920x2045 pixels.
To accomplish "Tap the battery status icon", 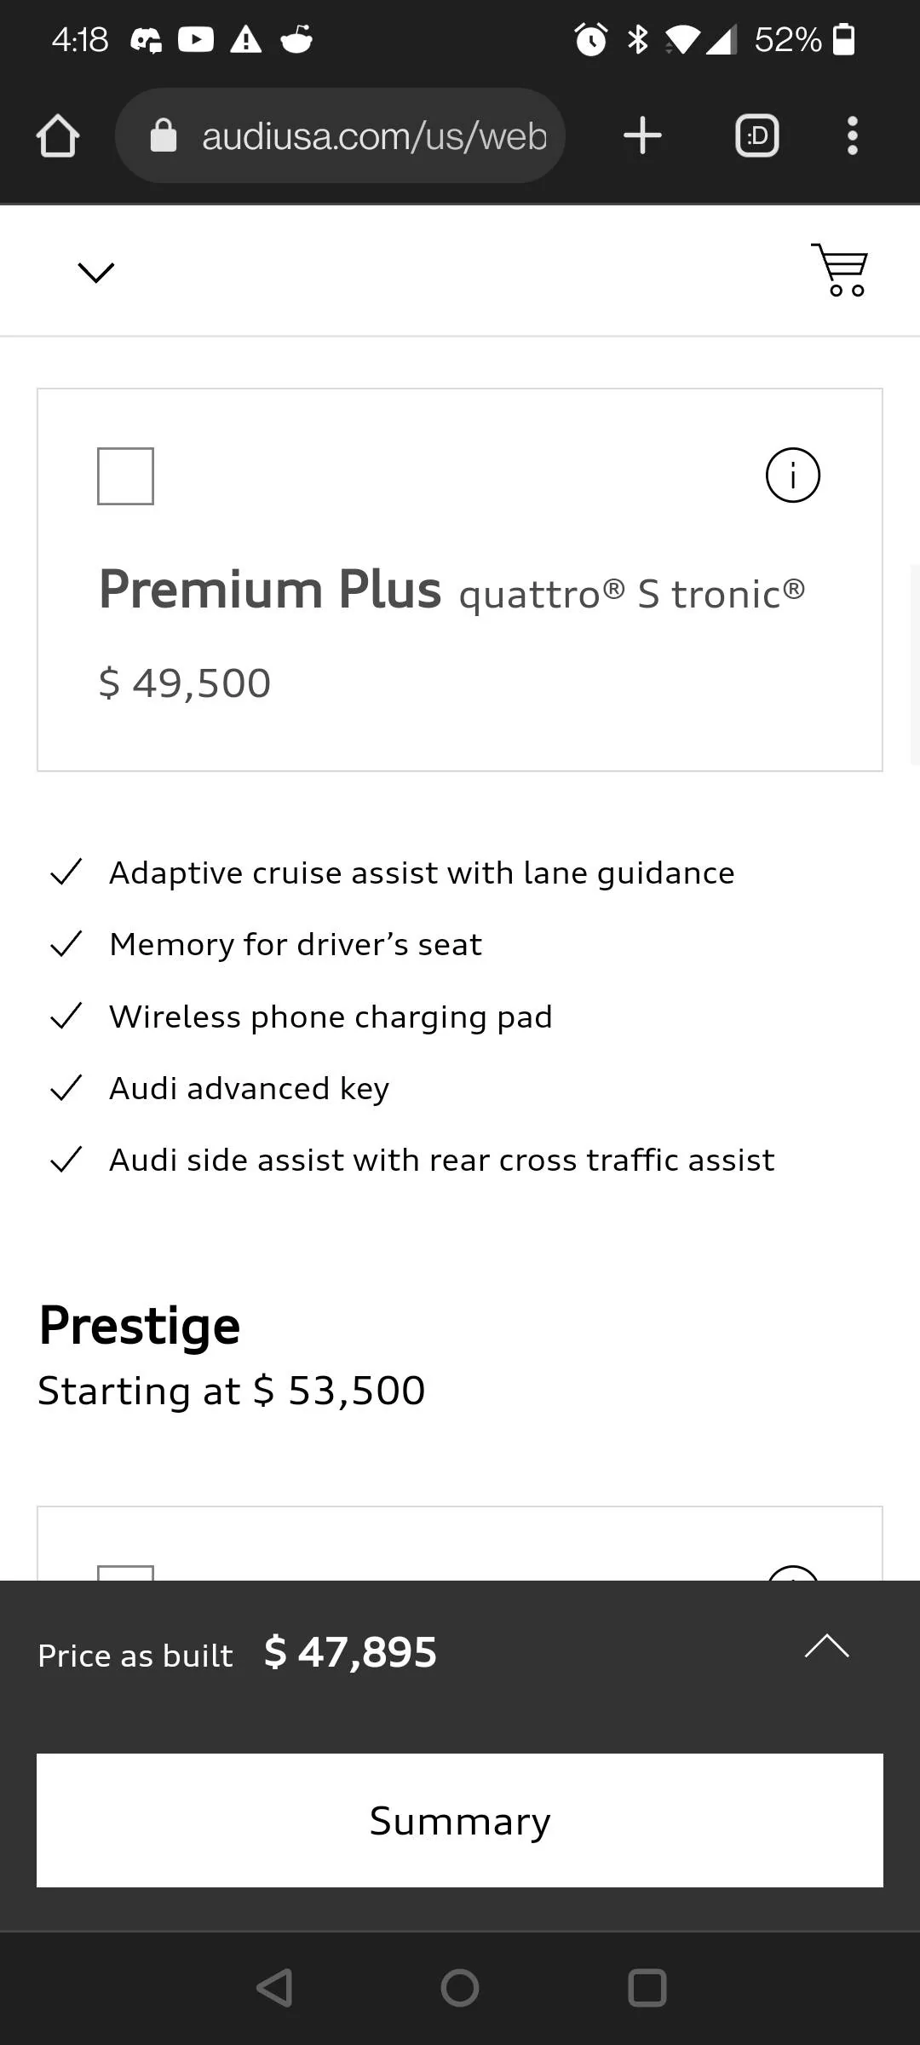I will [843, 39].
